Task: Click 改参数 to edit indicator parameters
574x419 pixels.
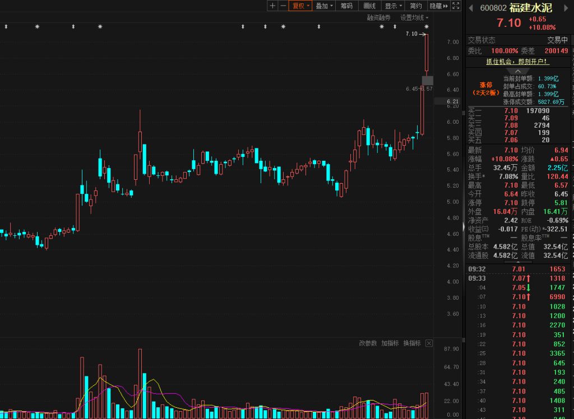Action: tap(368, 343)
